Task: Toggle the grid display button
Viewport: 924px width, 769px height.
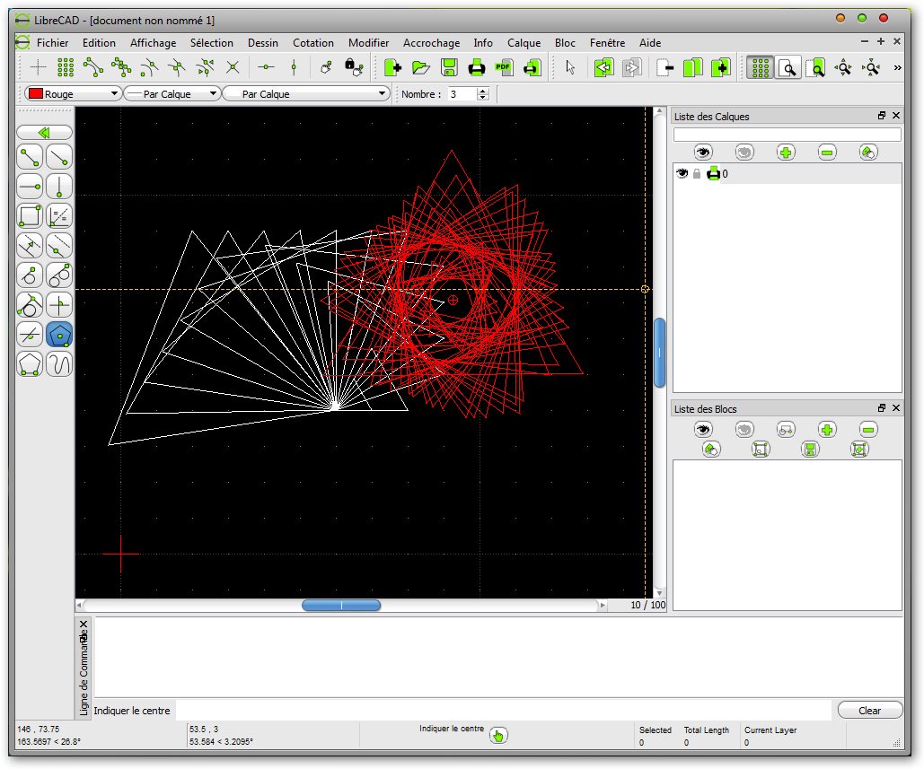Action: click(x=761, y=67)
